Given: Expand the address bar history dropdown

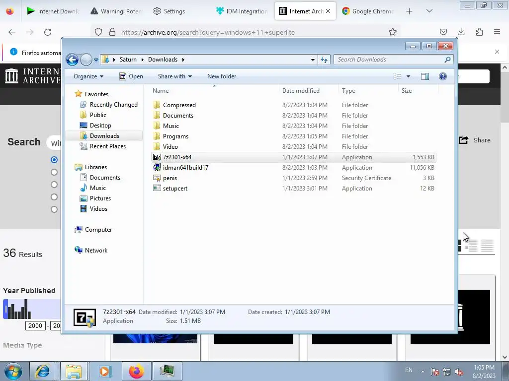Looking at the screenshot, I should click(x=313, y=60).
